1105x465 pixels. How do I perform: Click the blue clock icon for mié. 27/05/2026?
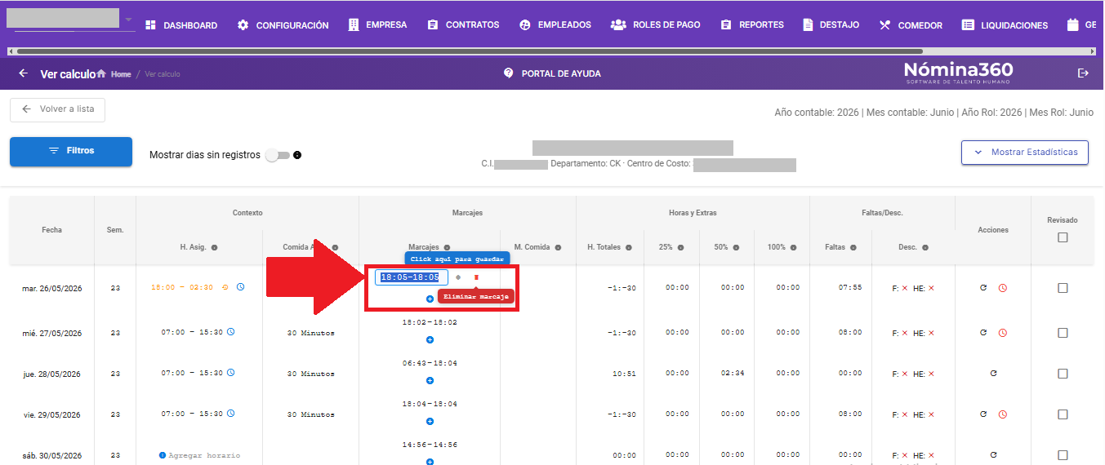(230, 332)
